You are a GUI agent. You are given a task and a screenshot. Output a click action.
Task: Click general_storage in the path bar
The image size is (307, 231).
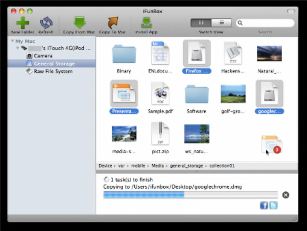click(186, 166)
